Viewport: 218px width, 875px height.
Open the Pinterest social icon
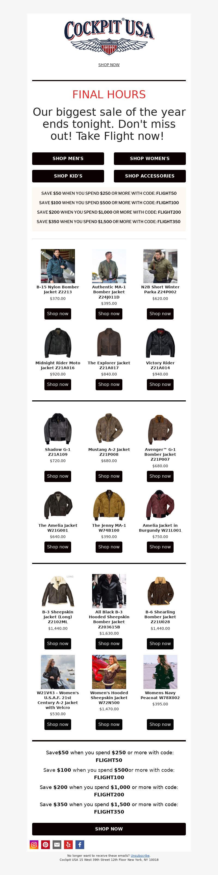coord(46,844)
